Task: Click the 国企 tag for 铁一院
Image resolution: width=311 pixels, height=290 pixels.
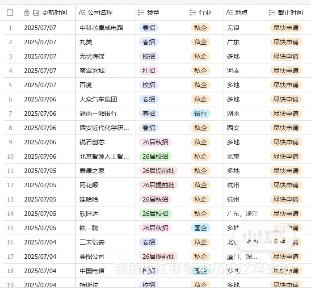Action: tap(200, 227)
